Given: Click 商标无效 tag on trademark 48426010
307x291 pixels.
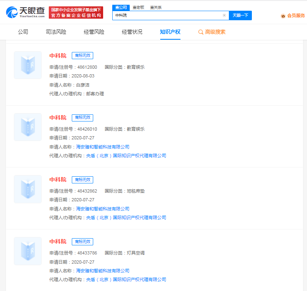Looking at the screenshot, I should pyautogui.click(x=83, y=118).
